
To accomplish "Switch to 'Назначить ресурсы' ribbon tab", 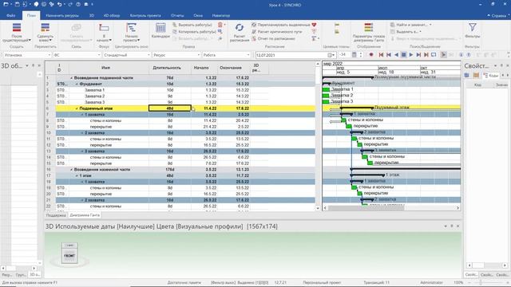I will (x=62, y=15).
